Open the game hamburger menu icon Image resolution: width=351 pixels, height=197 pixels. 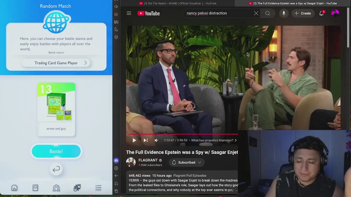pyautogui.click(x=98, y=188)
